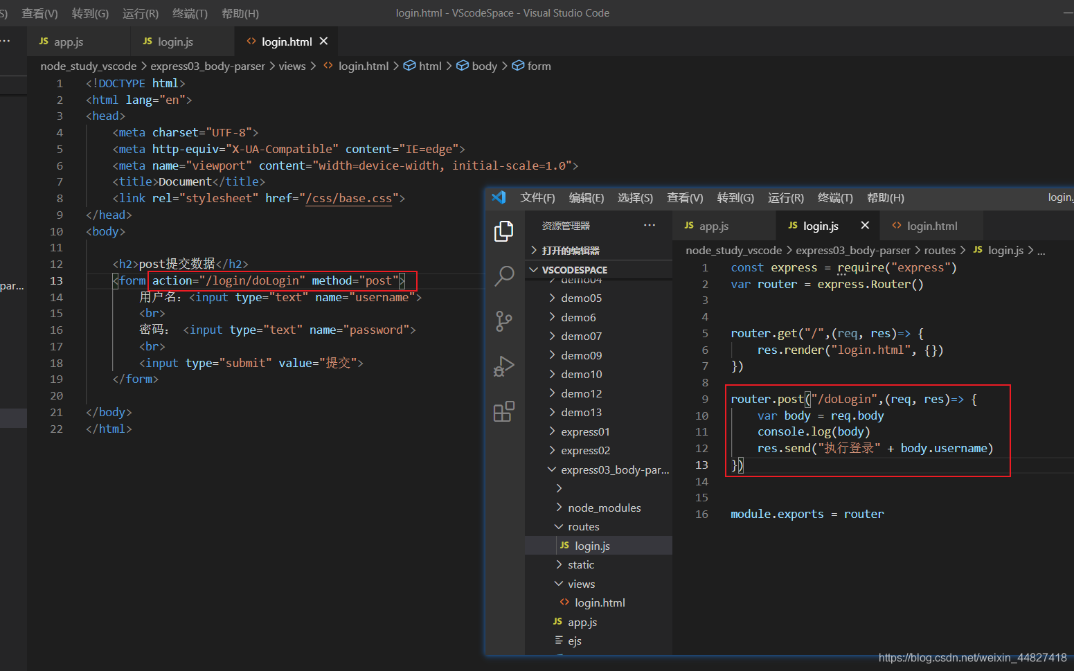Open Search view in front window activity bar
The image size is (1074, 671).
pyautogui.click(x=504, y=276)
